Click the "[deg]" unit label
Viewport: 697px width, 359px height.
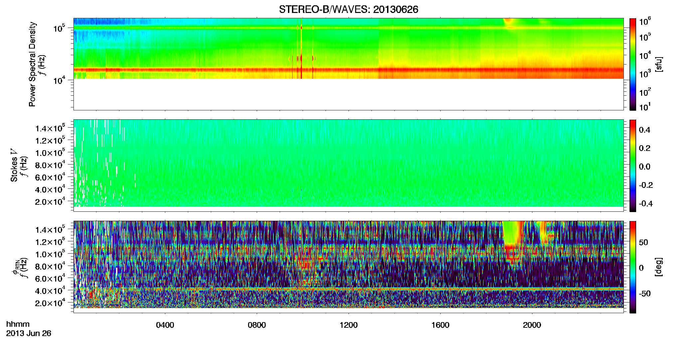coord(659,267)
